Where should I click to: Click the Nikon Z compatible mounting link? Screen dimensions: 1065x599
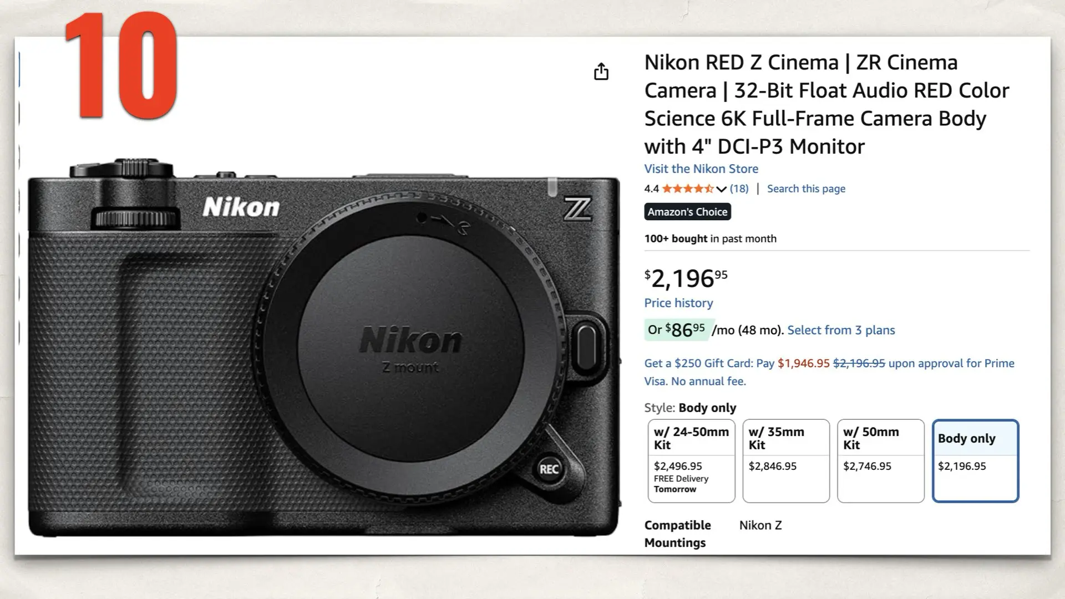coord(760,525)
